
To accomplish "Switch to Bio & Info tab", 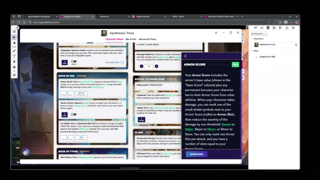I will click(x=131, y=39).
